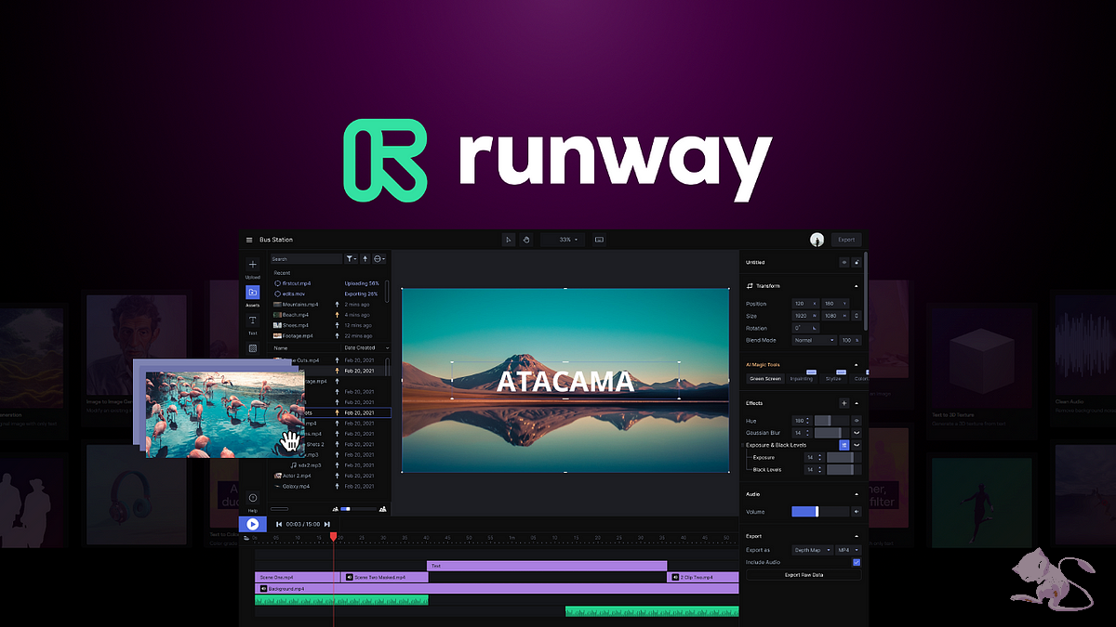Collapse the AI Magic Tools section

coord(857,365)
